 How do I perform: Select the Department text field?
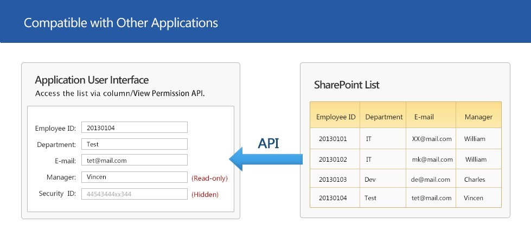[x=134, y=144]
